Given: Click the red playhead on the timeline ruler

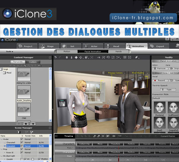Looking at the screenshot, I should [119, 160].
